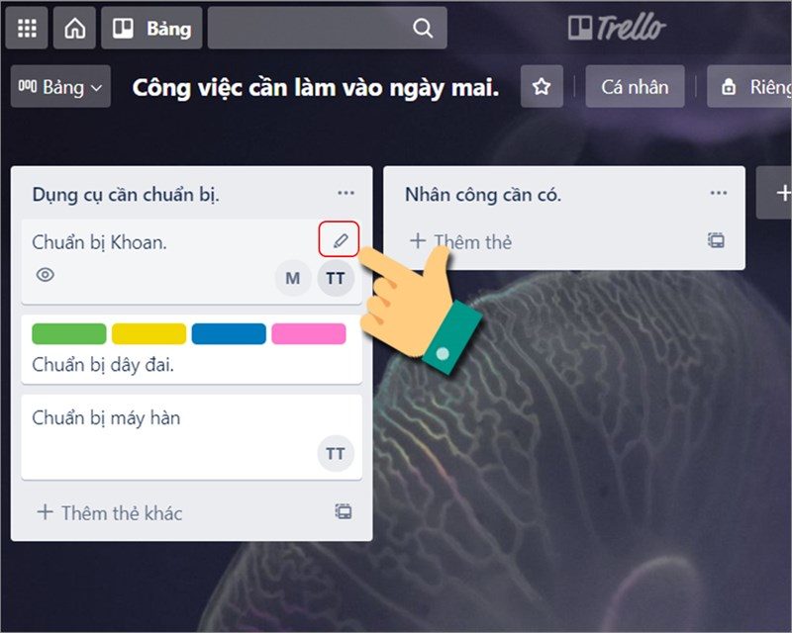Click in the top search input field
The image size is (792, 633).
point(328,29)
